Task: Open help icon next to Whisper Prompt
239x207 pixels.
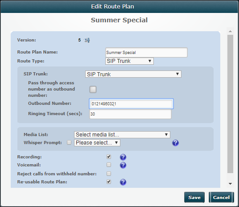Action: [175, 143]
